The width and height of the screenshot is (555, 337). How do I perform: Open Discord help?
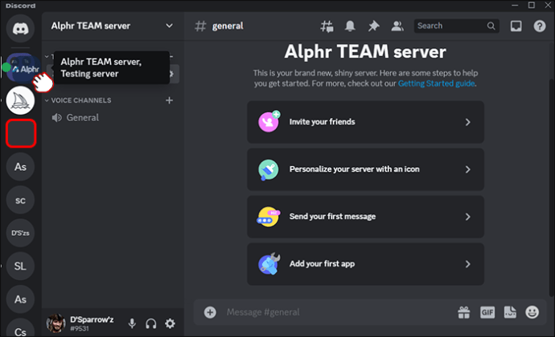click(x=540, y=26)
